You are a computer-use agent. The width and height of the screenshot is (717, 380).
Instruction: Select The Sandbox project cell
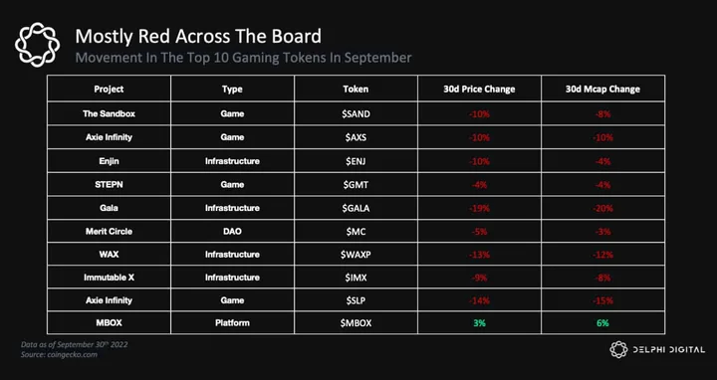[x=109, y=113]
